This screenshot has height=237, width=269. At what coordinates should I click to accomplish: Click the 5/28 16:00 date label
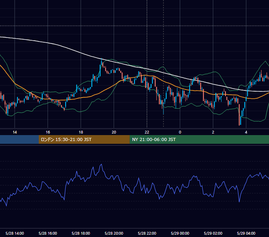[48, 233]
